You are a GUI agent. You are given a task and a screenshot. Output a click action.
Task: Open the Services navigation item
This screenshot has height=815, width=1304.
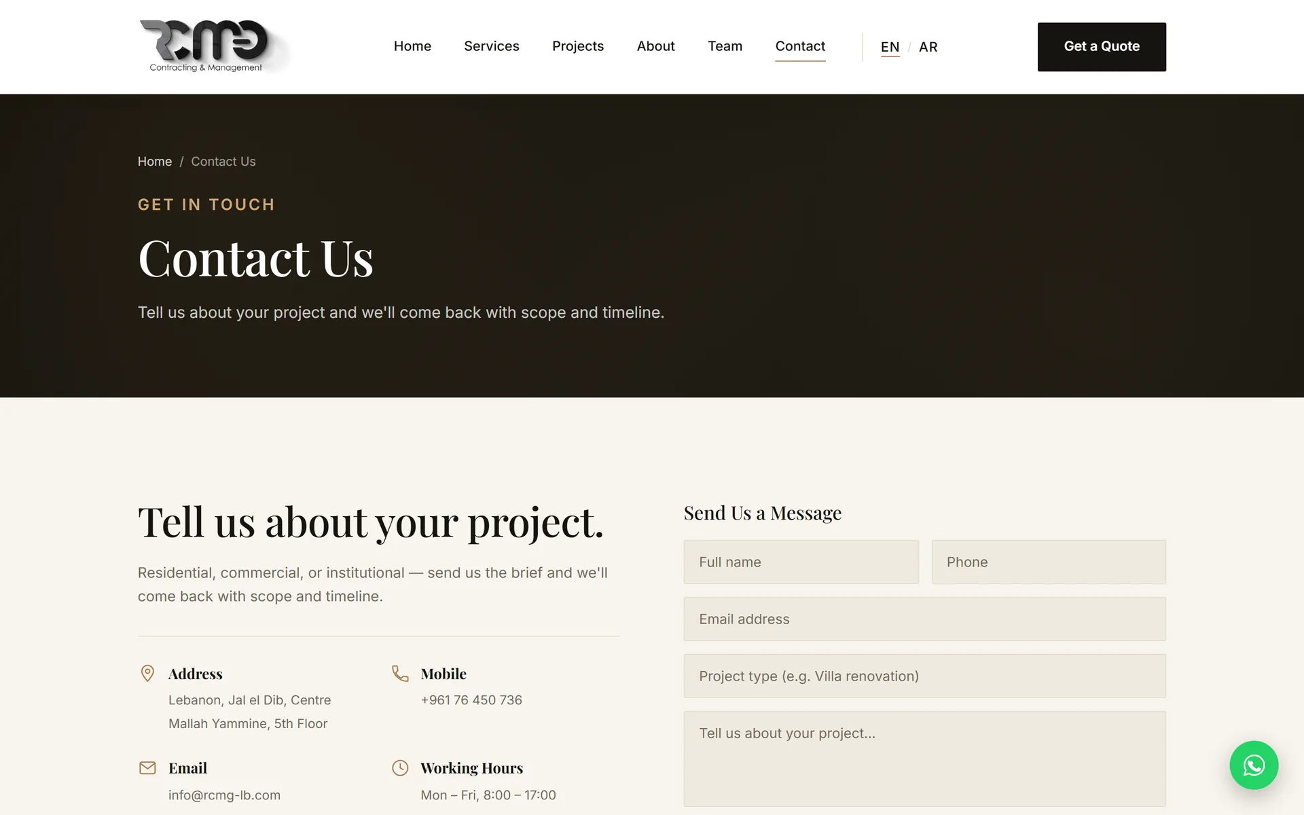coord(492,46)
